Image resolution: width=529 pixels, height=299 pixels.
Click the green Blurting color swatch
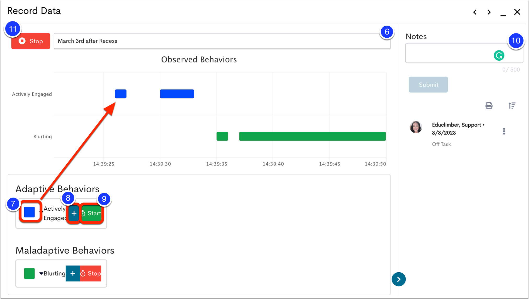(29, 273)
